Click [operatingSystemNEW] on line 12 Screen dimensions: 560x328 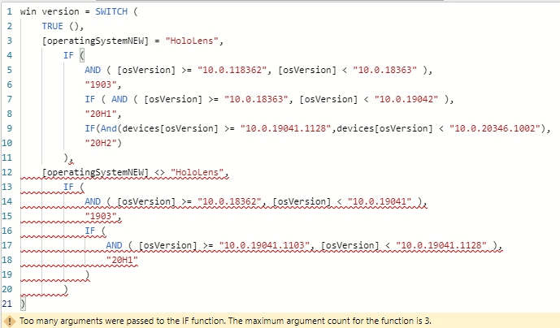(x=95, y=173)
